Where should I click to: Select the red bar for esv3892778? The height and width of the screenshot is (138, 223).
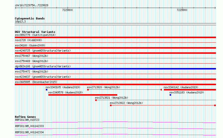(x=115, y=37)
